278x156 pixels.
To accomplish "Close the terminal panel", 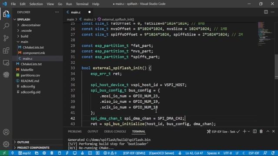I will click(x=273, y=131).
